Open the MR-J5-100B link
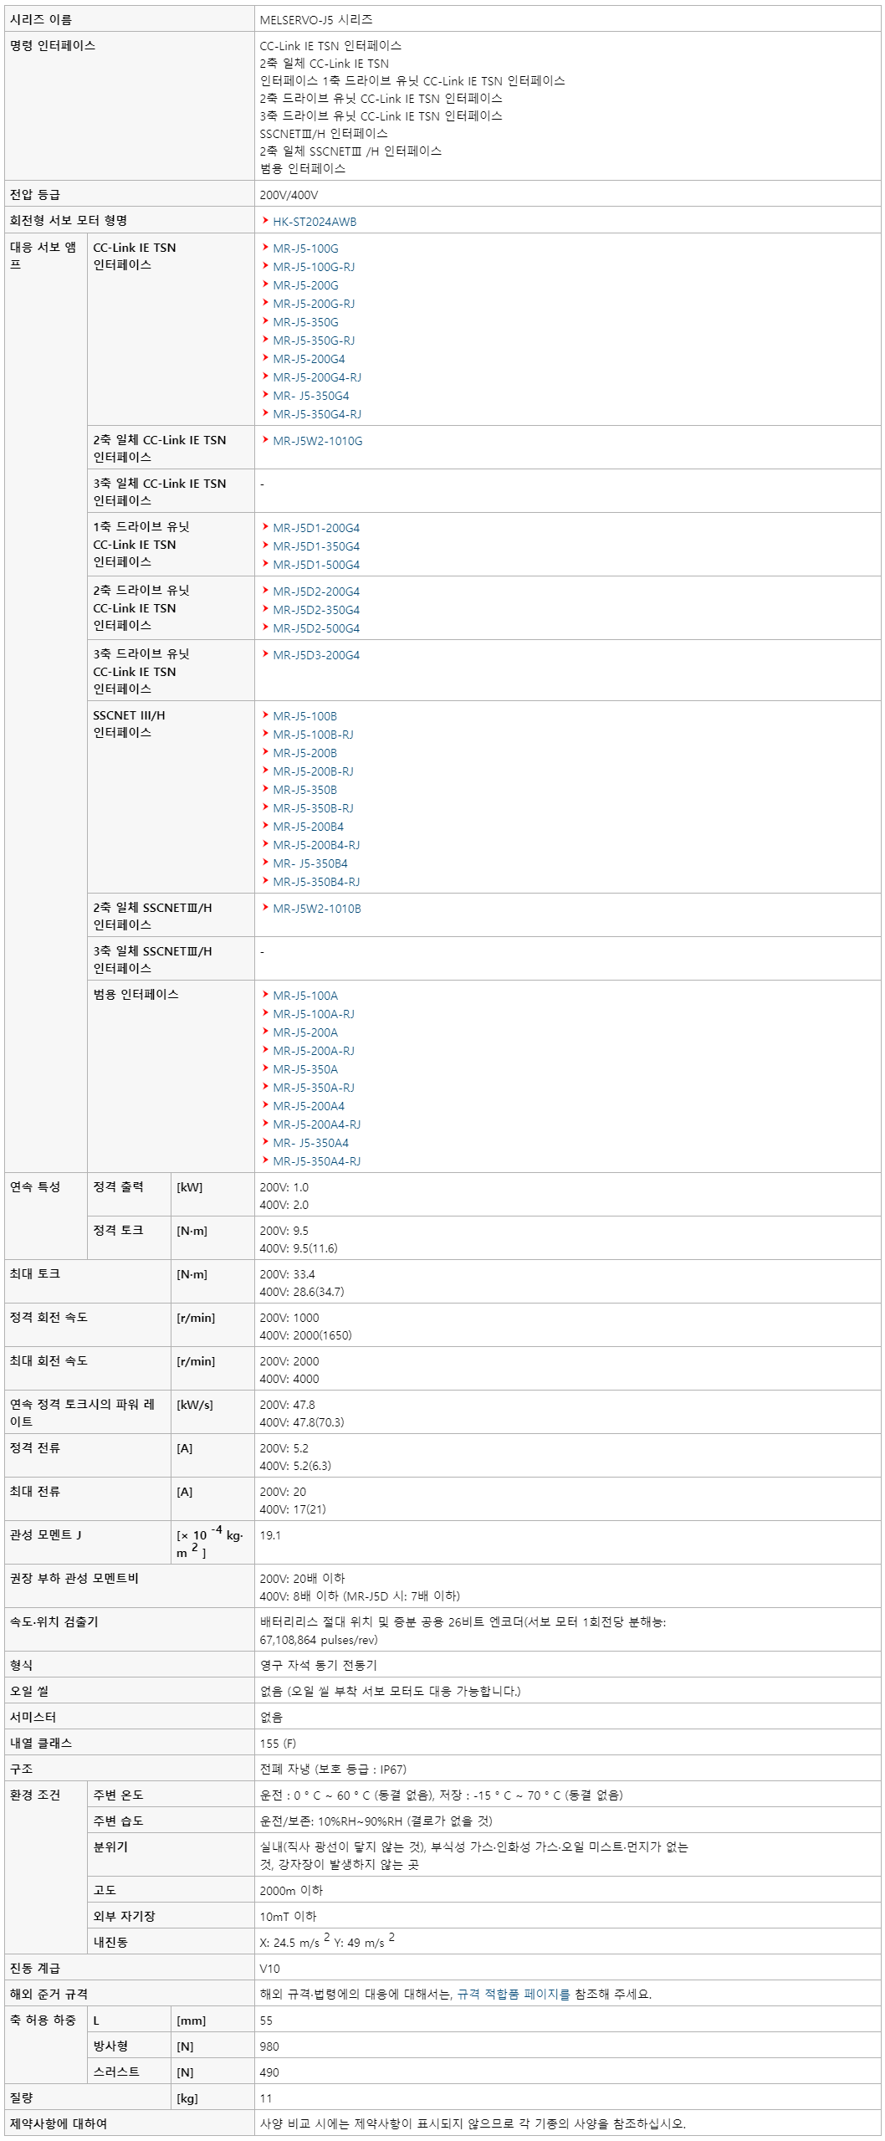885x2141 pixels. pyautogui.click(x=304, y=716)
